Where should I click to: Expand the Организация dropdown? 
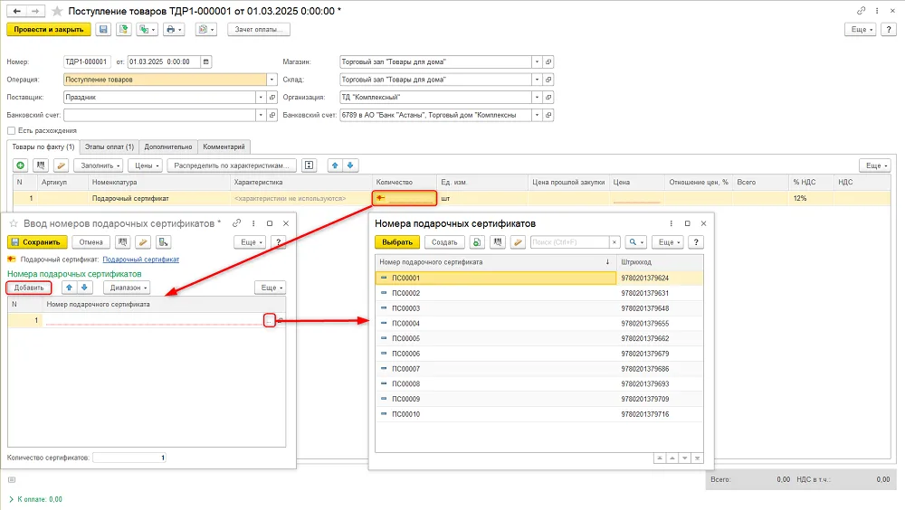tap(537, 98)
